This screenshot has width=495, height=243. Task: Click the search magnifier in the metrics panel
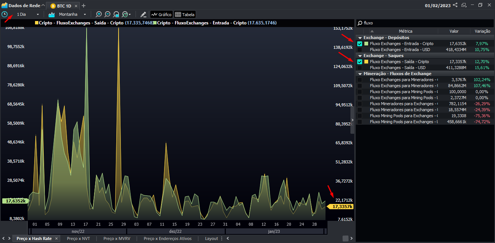click(x=360, y=23)
